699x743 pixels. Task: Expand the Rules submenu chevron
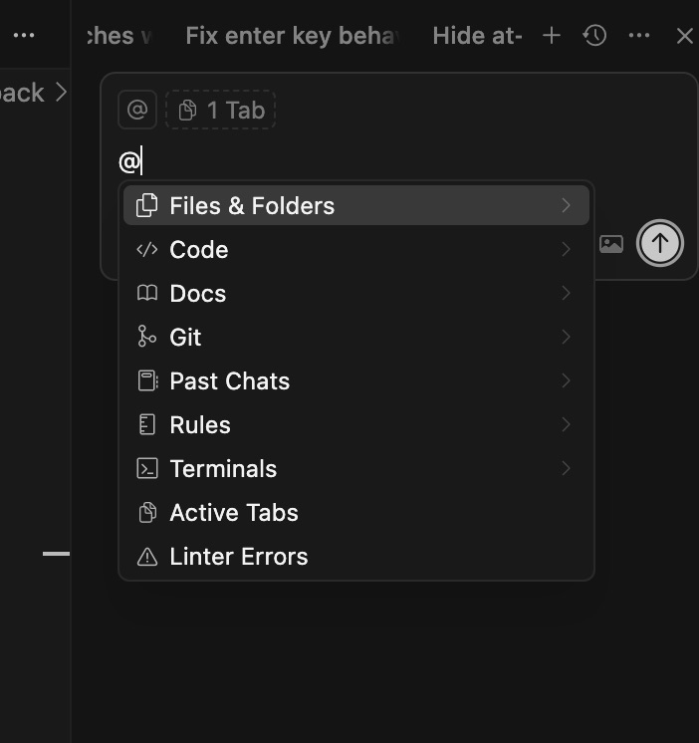point(566,425)
